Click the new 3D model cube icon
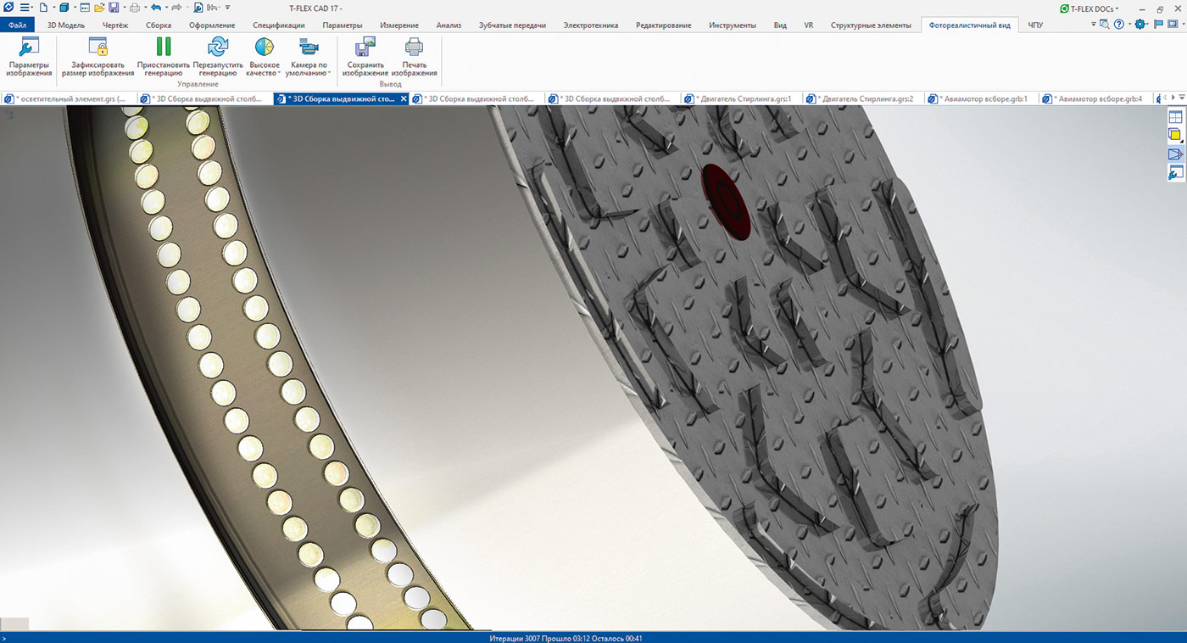This screenshot has width=1187, height=643. (65, 8)
